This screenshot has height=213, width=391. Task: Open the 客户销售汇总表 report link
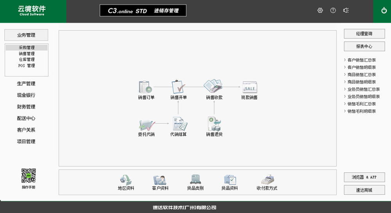tap(362, 60)
